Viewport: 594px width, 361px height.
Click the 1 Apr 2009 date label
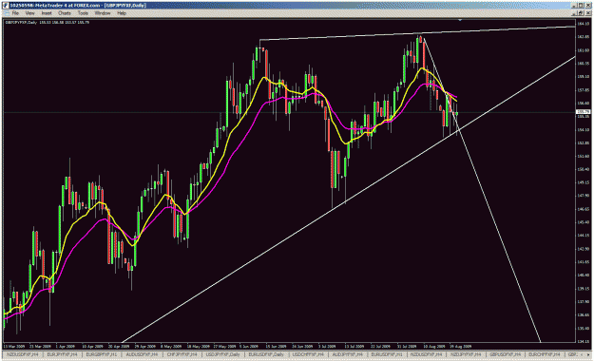point(66,346)
